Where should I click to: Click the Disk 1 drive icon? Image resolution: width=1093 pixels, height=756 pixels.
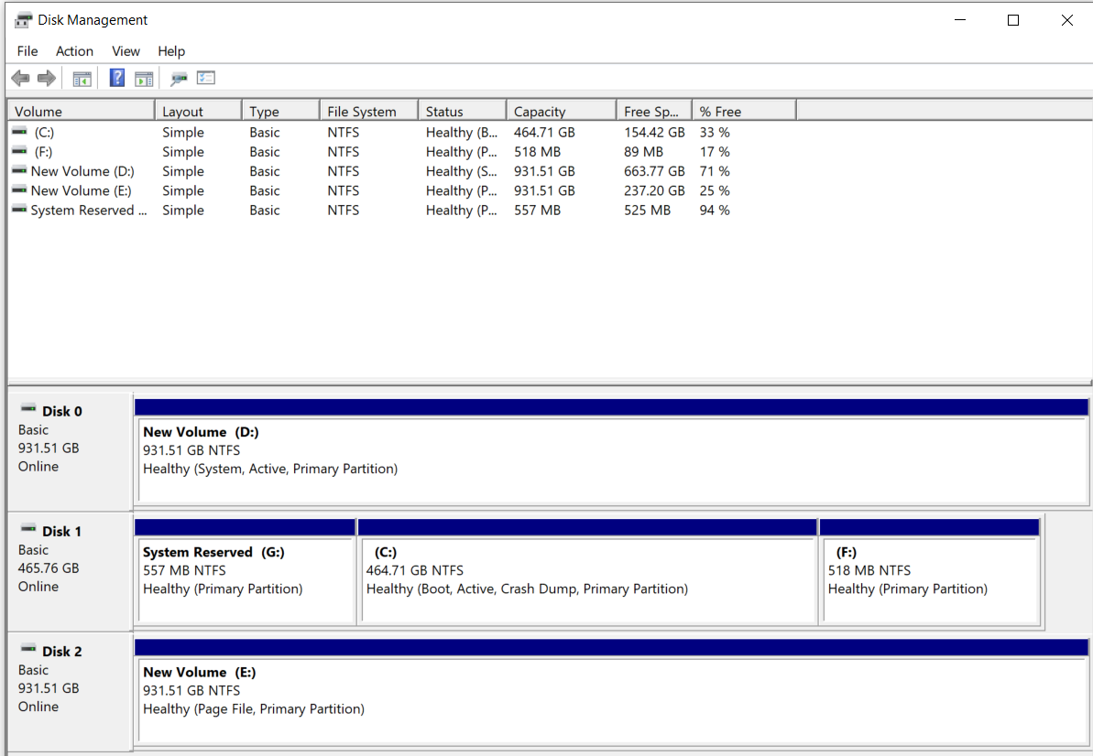[27, 529]
